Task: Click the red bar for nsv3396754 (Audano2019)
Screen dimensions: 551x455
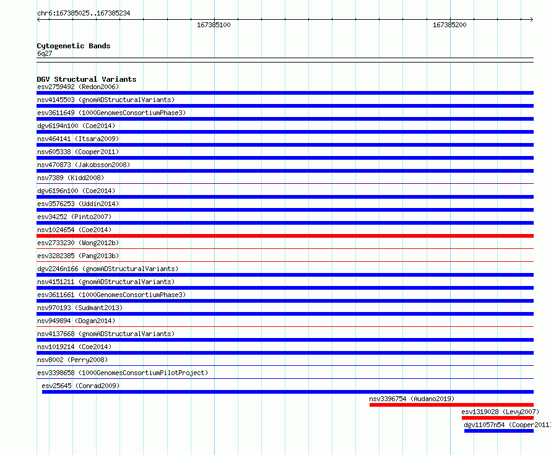Action: click(x=451, y=405)
